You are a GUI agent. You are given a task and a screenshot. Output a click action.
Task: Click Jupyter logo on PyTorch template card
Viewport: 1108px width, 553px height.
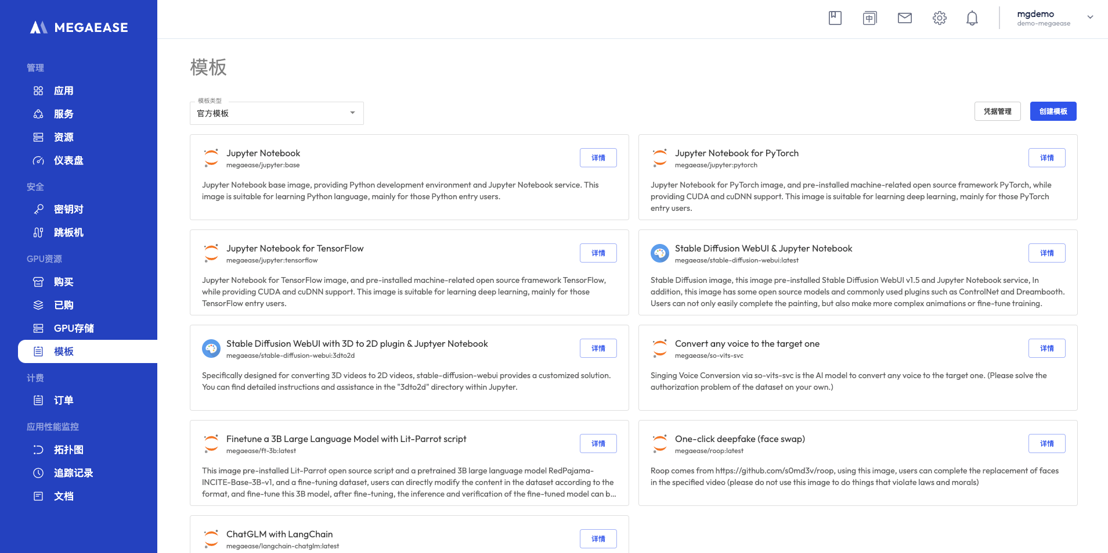(660, 158)
